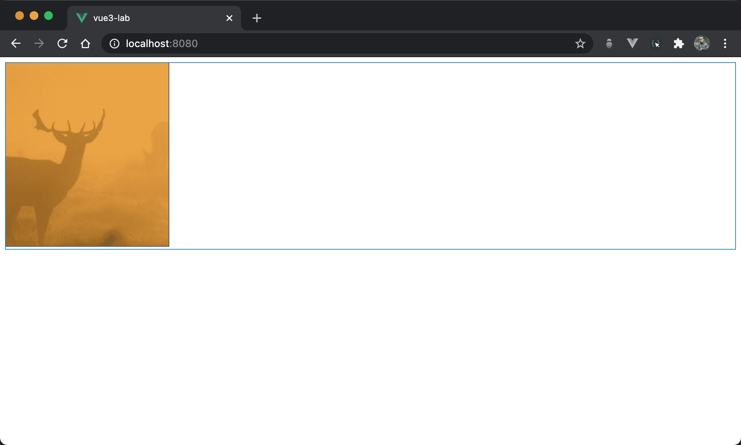Viewport: 741px width, 445px height.
Task: Open the Vue devtools extension
Action: coord(632,43)
